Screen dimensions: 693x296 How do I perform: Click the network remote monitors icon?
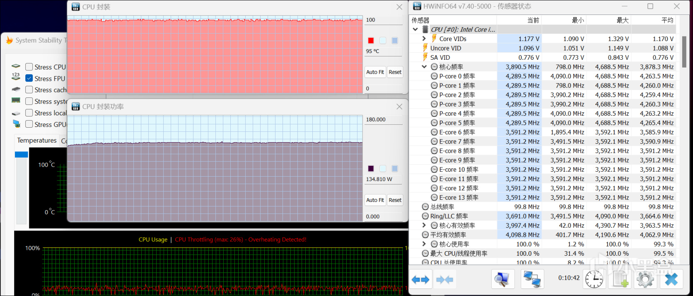click(532, 280)
